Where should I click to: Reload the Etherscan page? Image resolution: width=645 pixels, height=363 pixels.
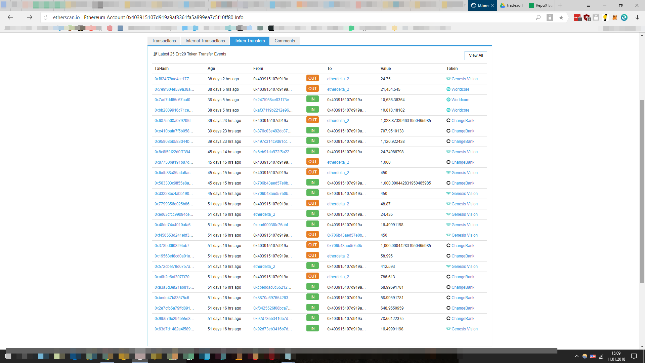[46, 17]
